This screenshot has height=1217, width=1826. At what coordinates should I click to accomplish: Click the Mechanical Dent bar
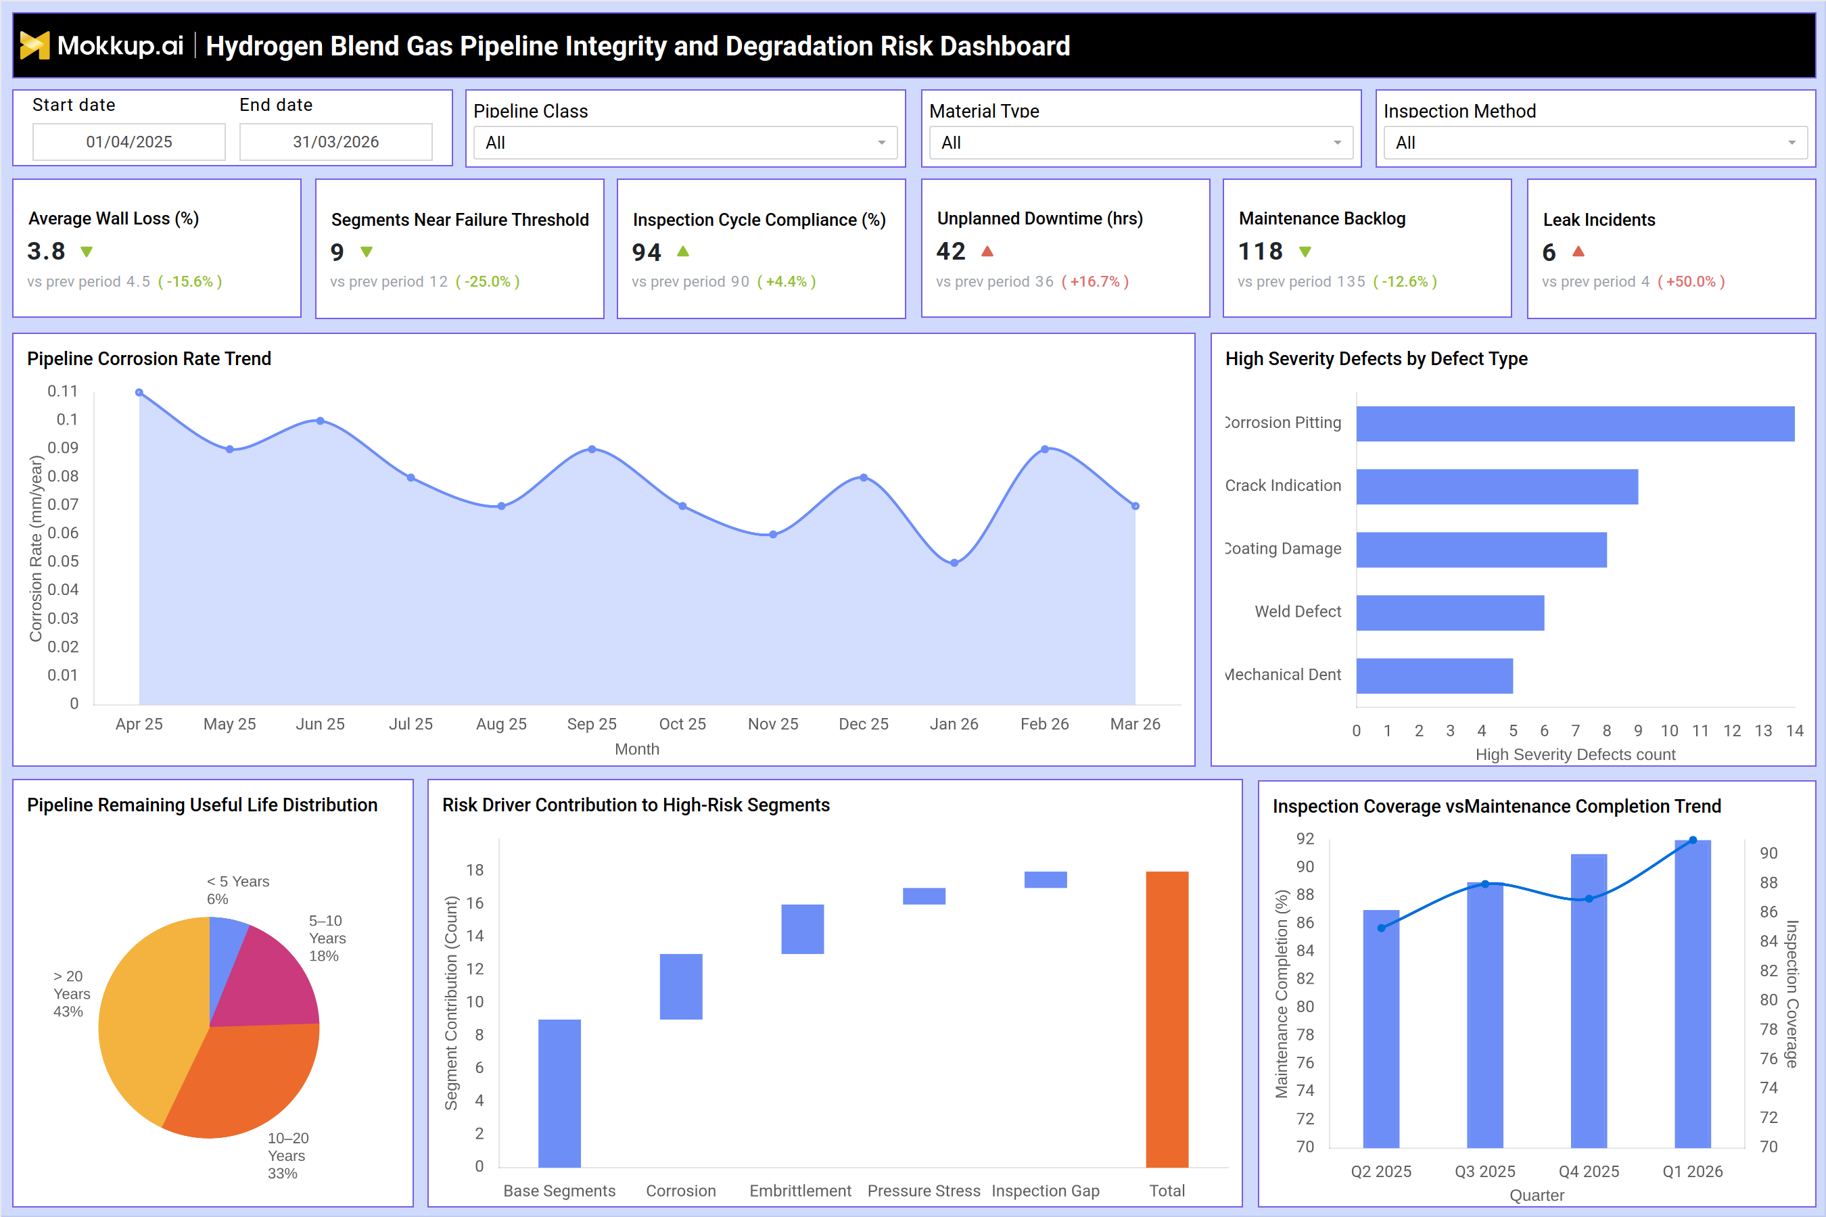pos(1434,676)
